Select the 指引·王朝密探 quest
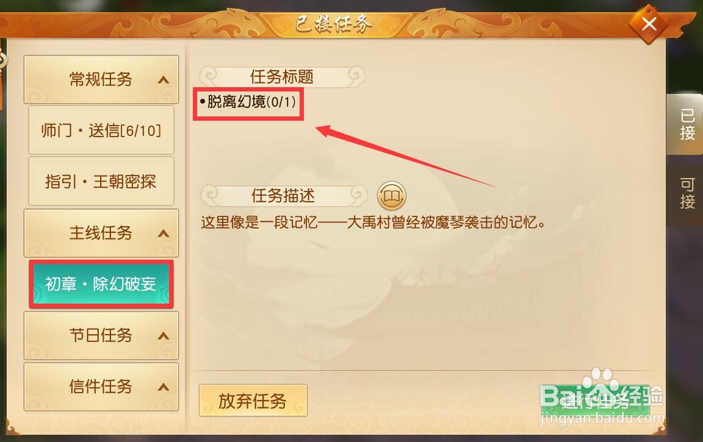Viewport: 703px width, 442px height. click(x=101, y=181)
